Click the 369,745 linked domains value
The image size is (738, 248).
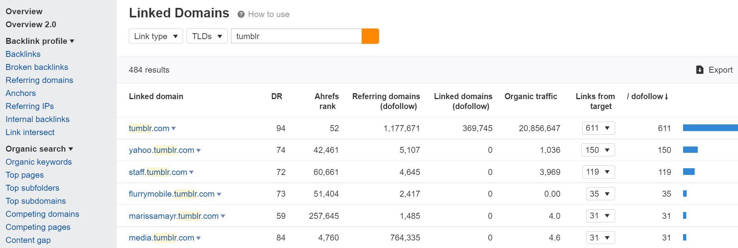[x=478, y=128]
